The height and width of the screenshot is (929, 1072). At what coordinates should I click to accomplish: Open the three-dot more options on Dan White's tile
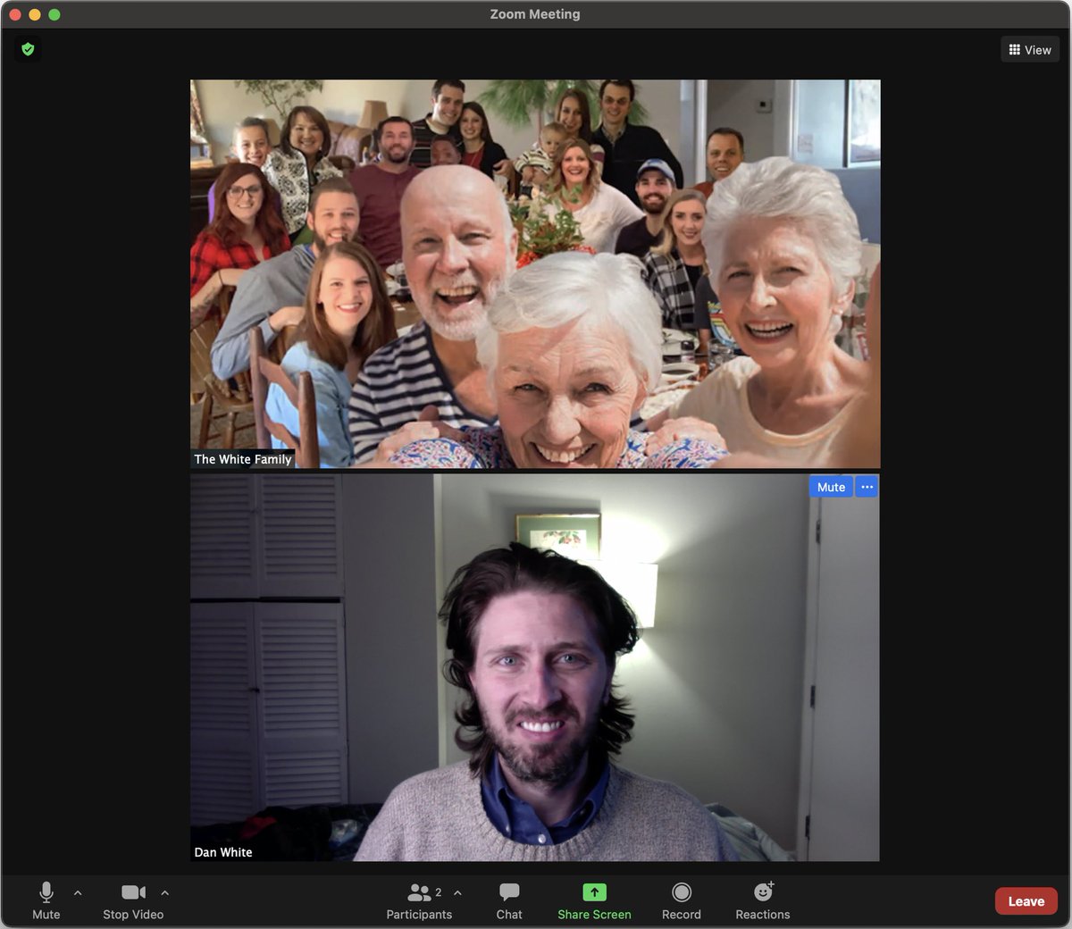pyautogui.click(x=867, y=487)
